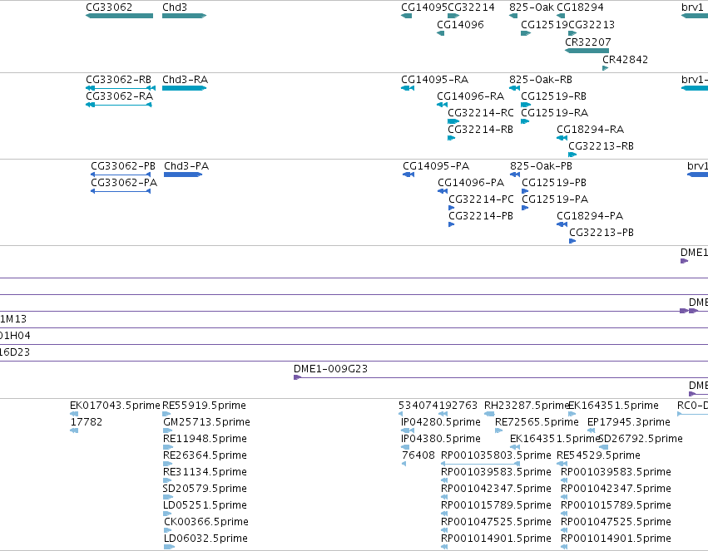Open the RE55919.5prime EST label
This screenshot has height=551, width=708.
[204, 406]
